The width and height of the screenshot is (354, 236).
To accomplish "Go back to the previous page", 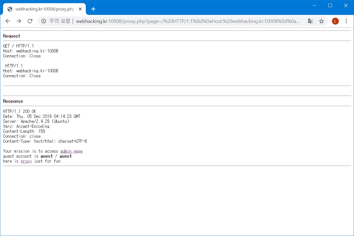I will click(8, 21).
